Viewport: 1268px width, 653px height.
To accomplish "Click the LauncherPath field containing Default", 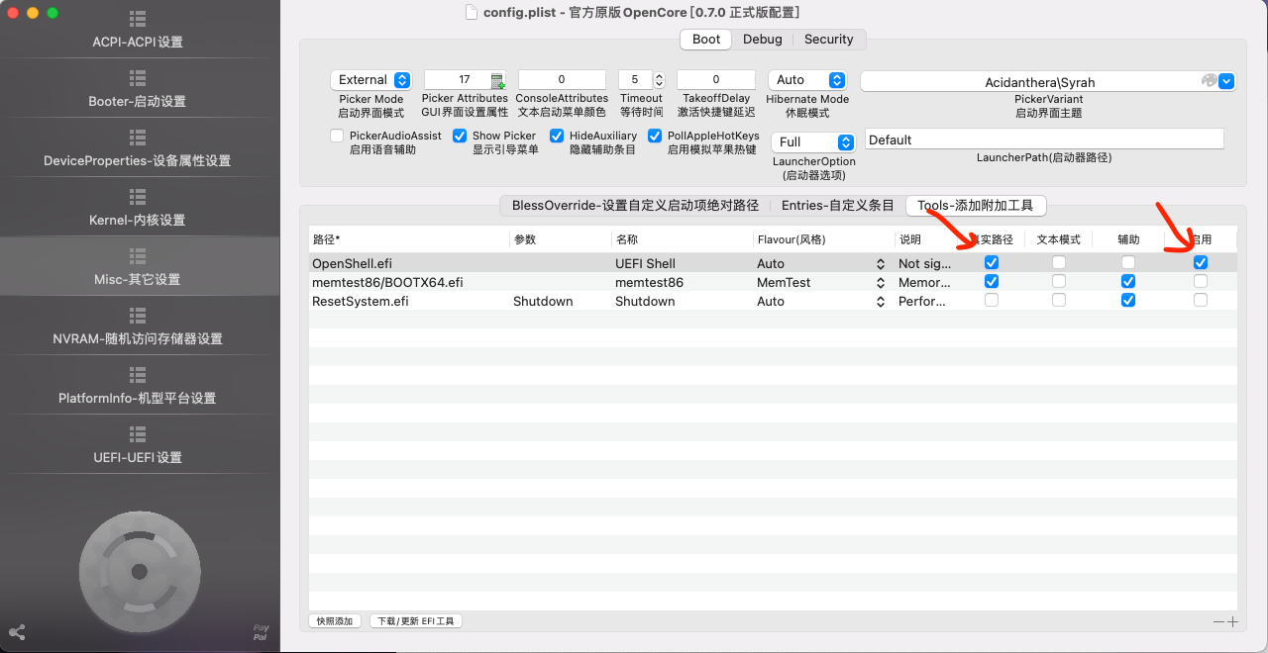I will pos(1045,140).
